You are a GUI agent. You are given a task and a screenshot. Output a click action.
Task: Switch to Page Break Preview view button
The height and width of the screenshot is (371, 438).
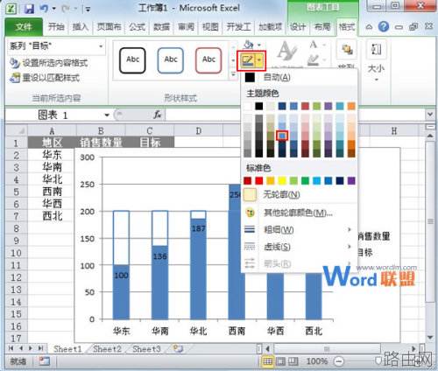pos(293,361)
